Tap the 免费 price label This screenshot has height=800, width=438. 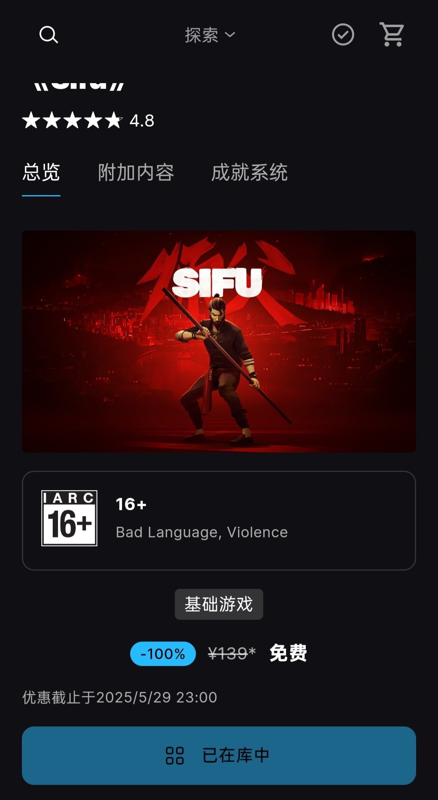click(288, 653)
